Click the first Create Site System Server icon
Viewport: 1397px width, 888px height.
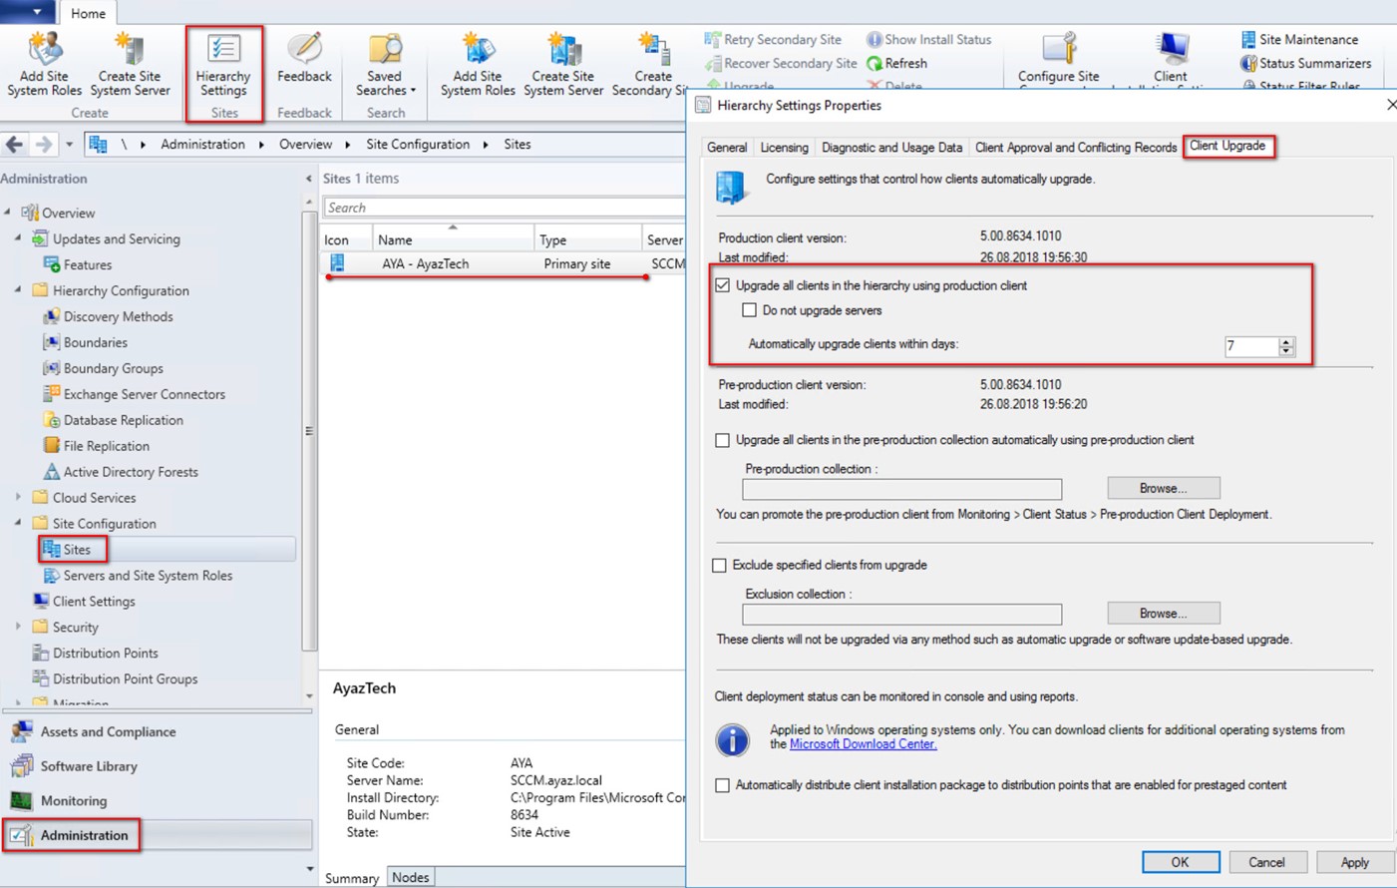pyautogui.click(x=130, y=65)
